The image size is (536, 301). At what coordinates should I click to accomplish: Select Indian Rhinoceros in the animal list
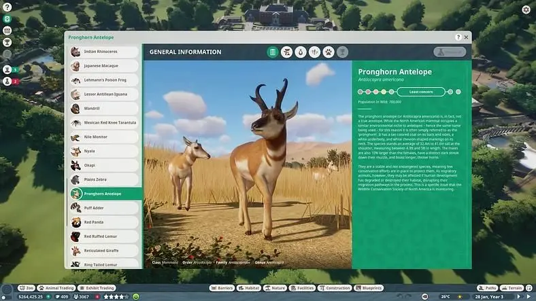pos(104,52)
